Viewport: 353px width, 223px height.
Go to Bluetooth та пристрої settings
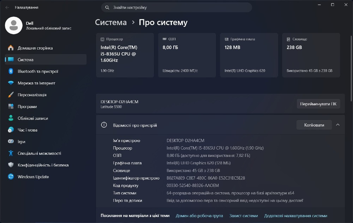coord(46,71)
